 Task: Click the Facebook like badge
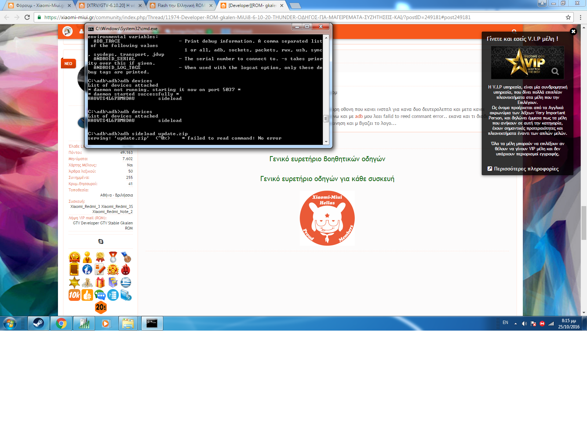click(x=87, y=270)
